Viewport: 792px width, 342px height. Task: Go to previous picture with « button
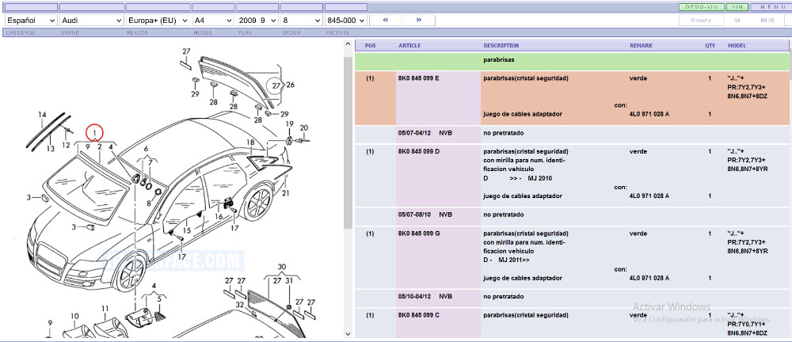click(x=386, y=21)
